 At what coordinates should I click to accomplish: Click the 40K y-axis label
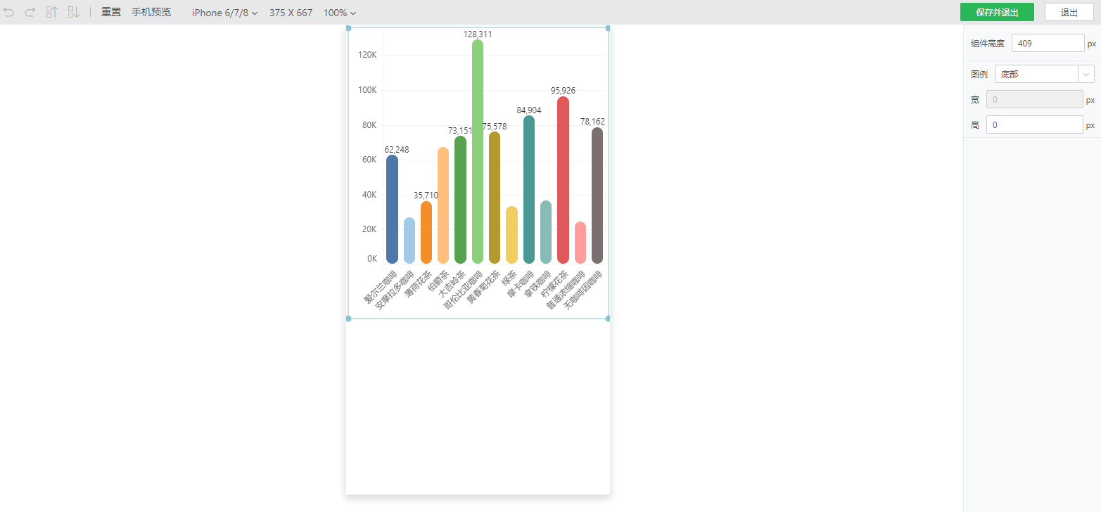[x=370, y=195]
